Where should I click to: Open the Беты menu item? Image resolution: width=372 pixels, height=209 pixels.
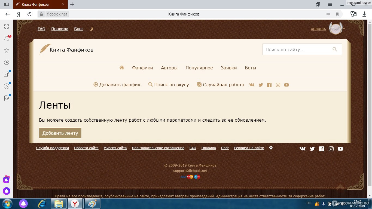tap(251, 68)
